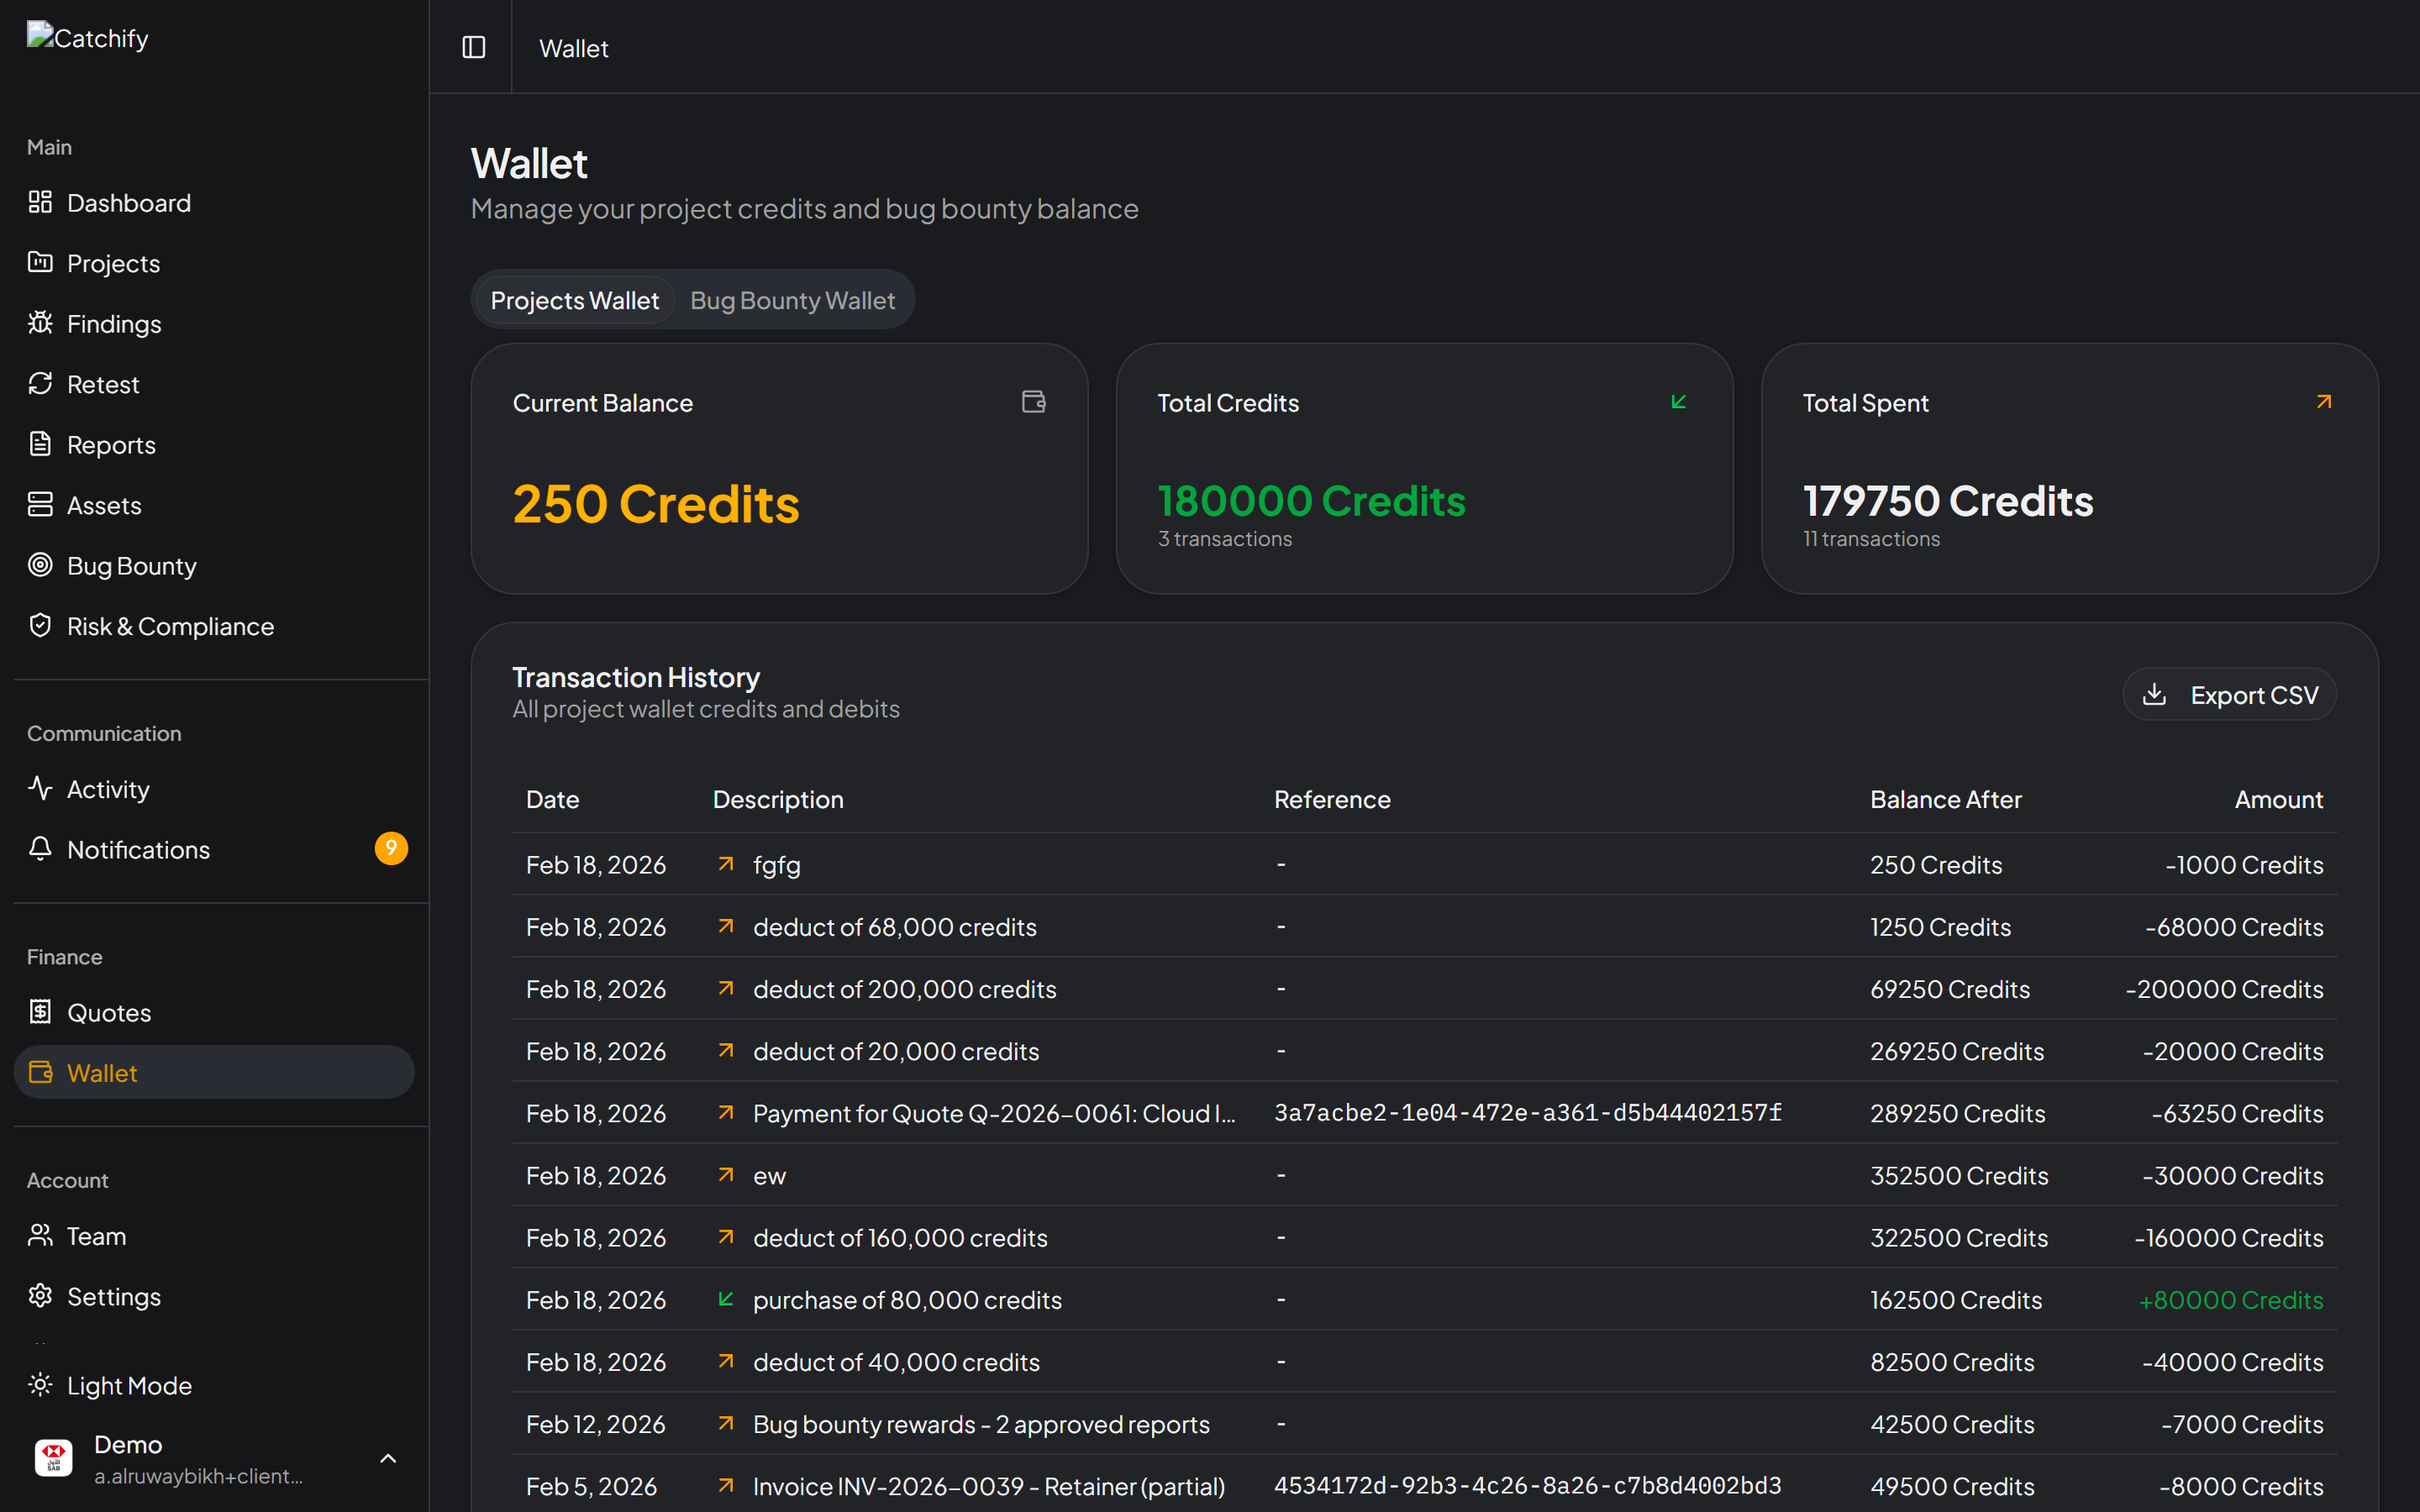Expand the Demo account chevron
This screenshot has height=1512, width=2420.
click(388, 1458)
